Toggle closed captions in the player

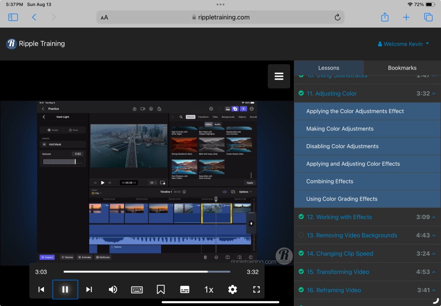[x=185, y=289]
